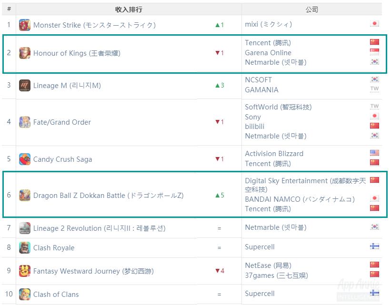Click the Honour of Kings game icon
The image size is (391, 305).
(x=25, y=53)
